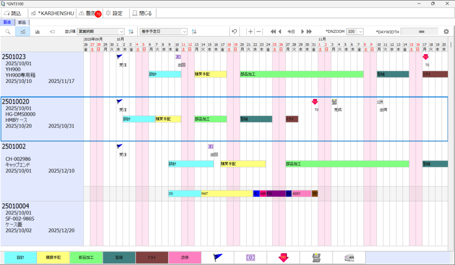
Task: Select the cyan 設計 legend swatch
Action: (x=20, y=257)
